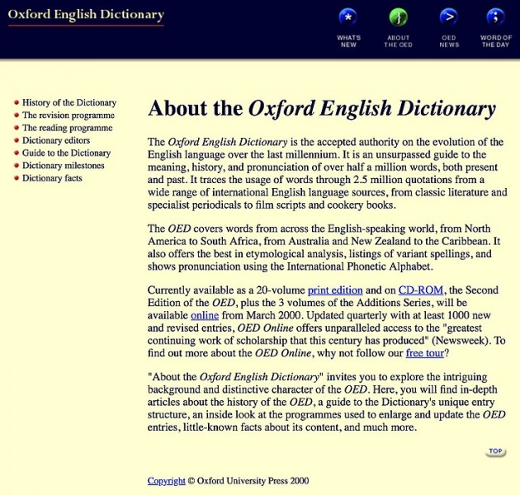
Task: Click the OED News arrow icon
Action: [448, 17]
